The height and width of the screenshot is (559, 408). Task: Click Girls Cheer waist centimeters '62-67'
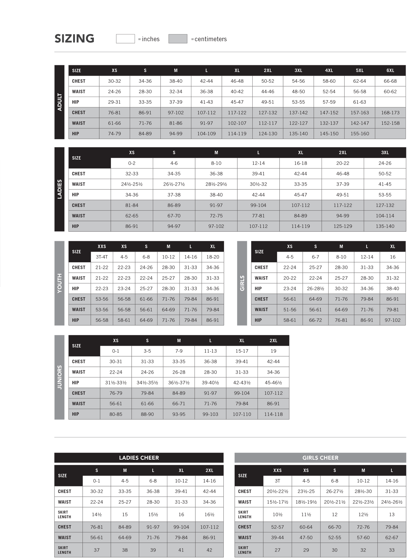392,537
